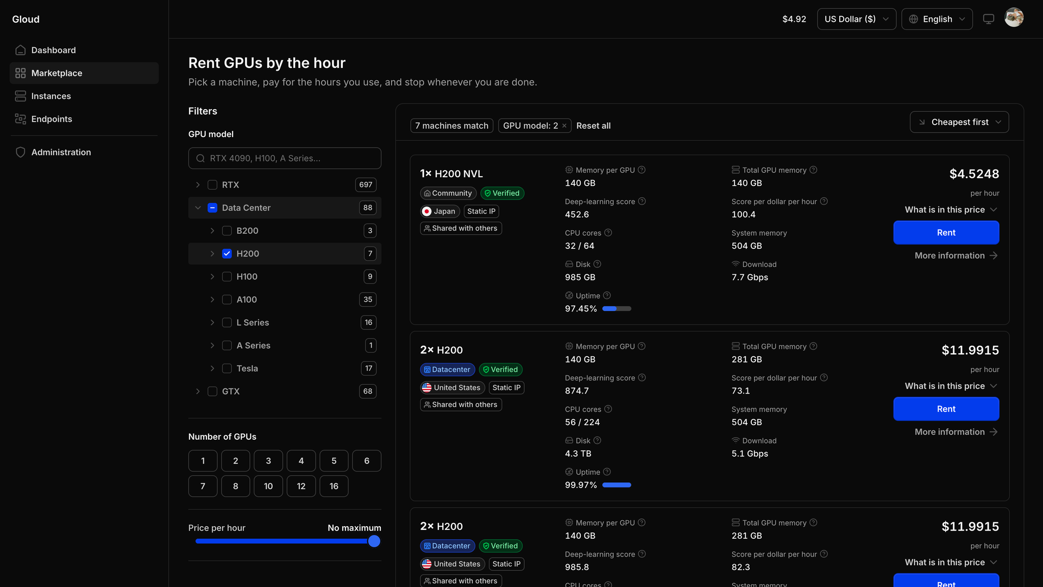Check the Tesla checkbox
The image size is (1043, 587).
click(227, 369)
